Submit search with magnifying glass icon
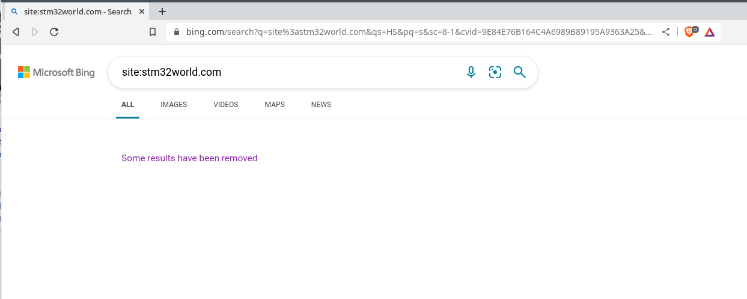Screen dimensions: 747x299 click(x=520, y=73)
